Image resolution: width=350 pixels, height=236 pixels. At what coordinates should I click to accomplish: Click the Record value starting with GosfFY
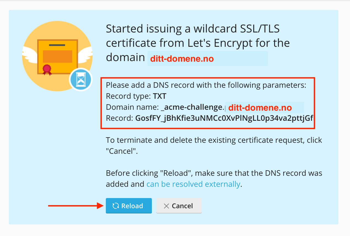[224, 118]
